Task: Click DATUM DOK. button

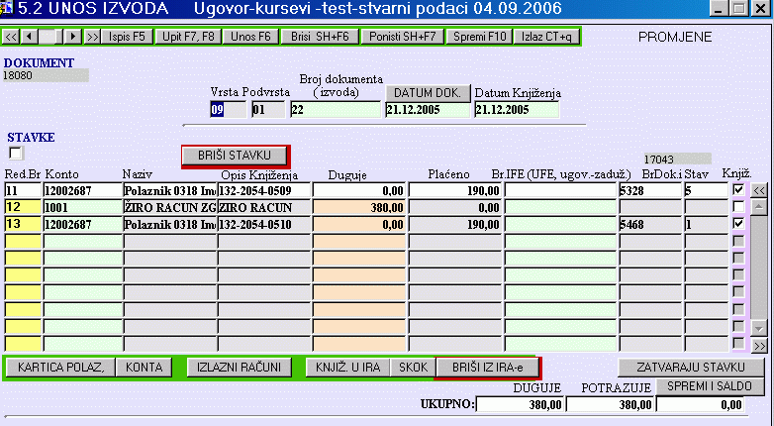Action: point(428,93)
